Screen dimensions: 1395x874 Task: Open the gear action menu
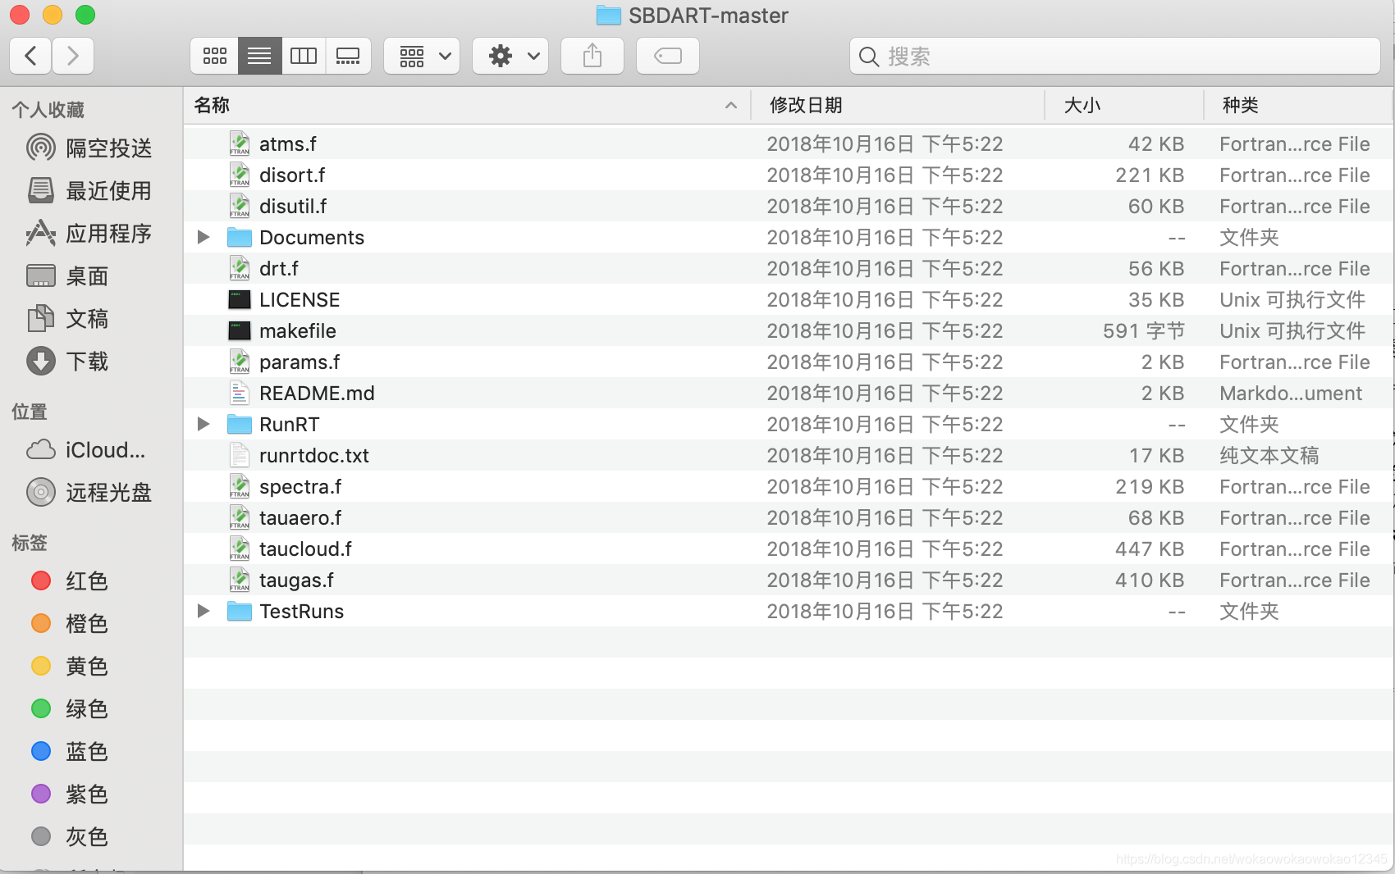[510, 56]
